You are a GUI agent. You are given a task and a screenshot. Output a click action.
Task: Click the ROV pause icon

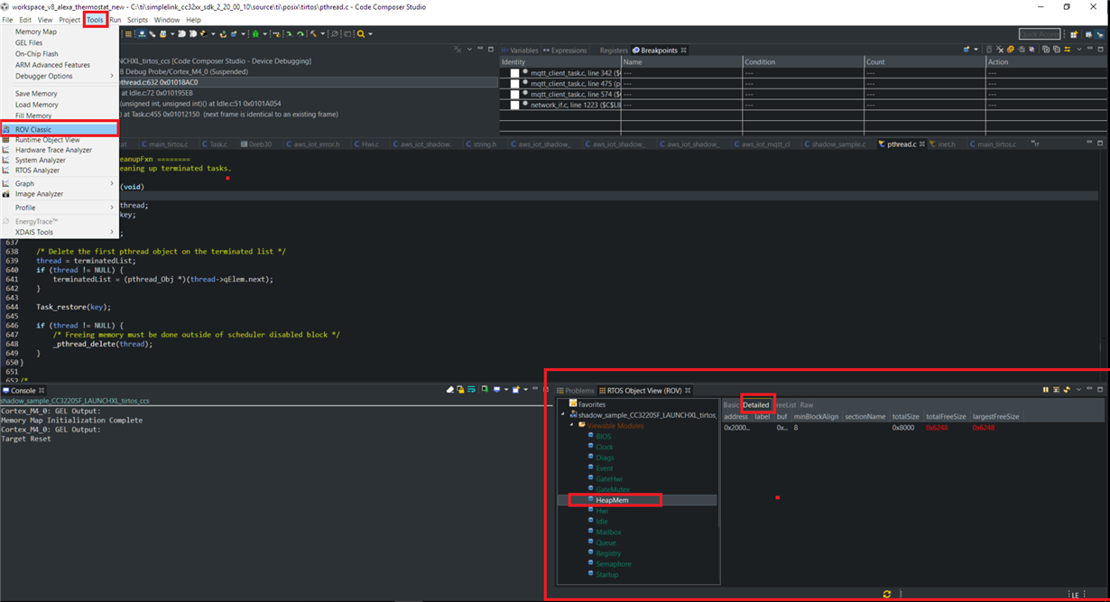(1046, 390)
